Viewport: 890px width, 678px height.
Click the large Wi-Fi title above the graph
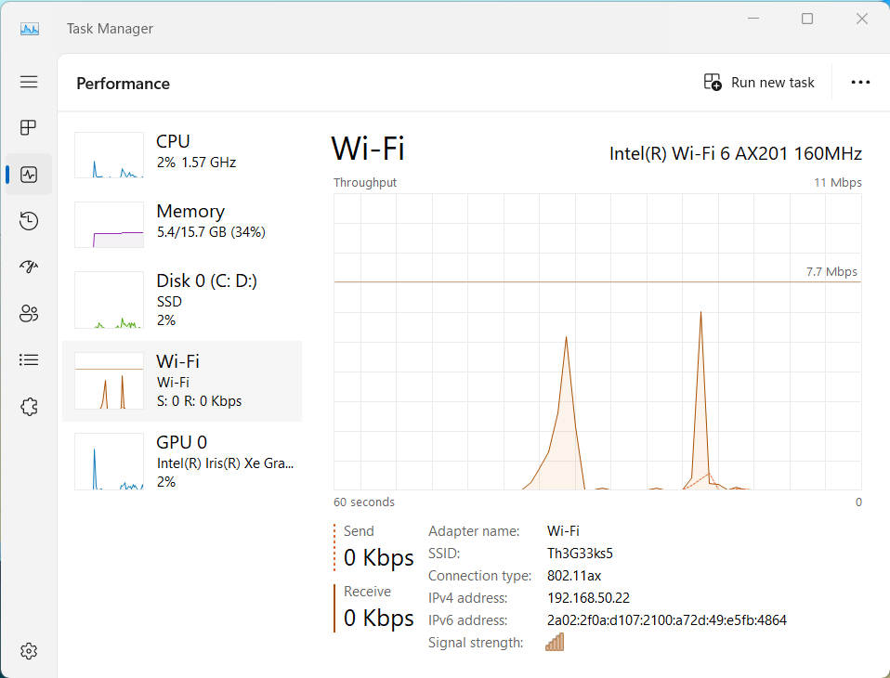368,150
